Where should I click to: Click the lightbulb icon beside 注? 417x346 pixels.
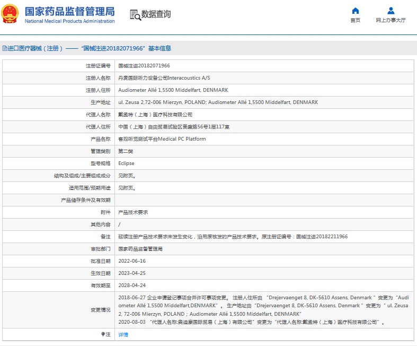coord(103,334)
